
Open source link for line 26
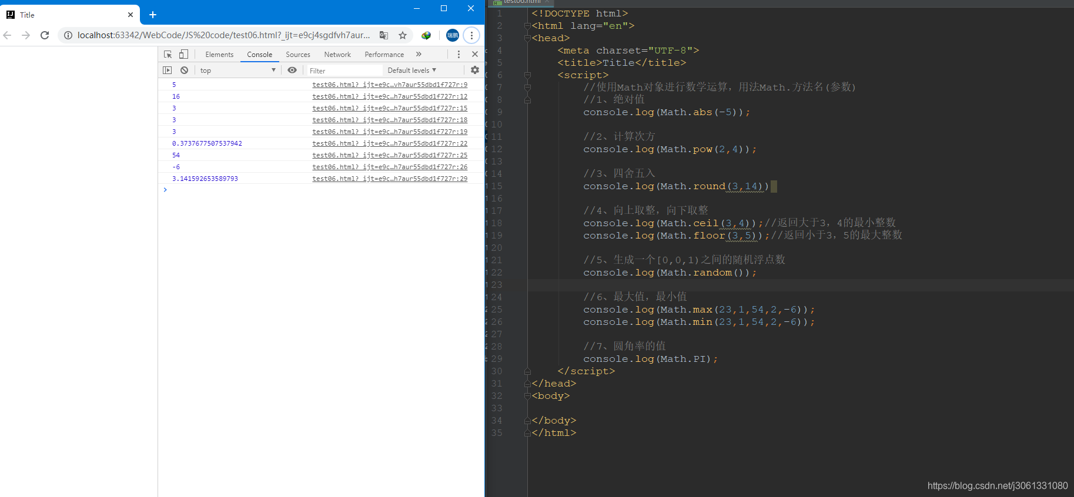point(390,167)
